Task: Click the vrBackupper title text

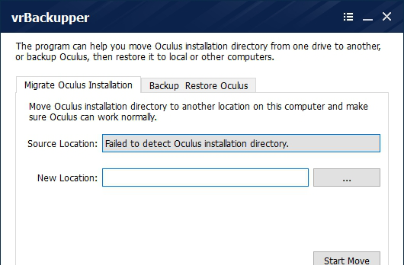Action: [x=50, y=18]
